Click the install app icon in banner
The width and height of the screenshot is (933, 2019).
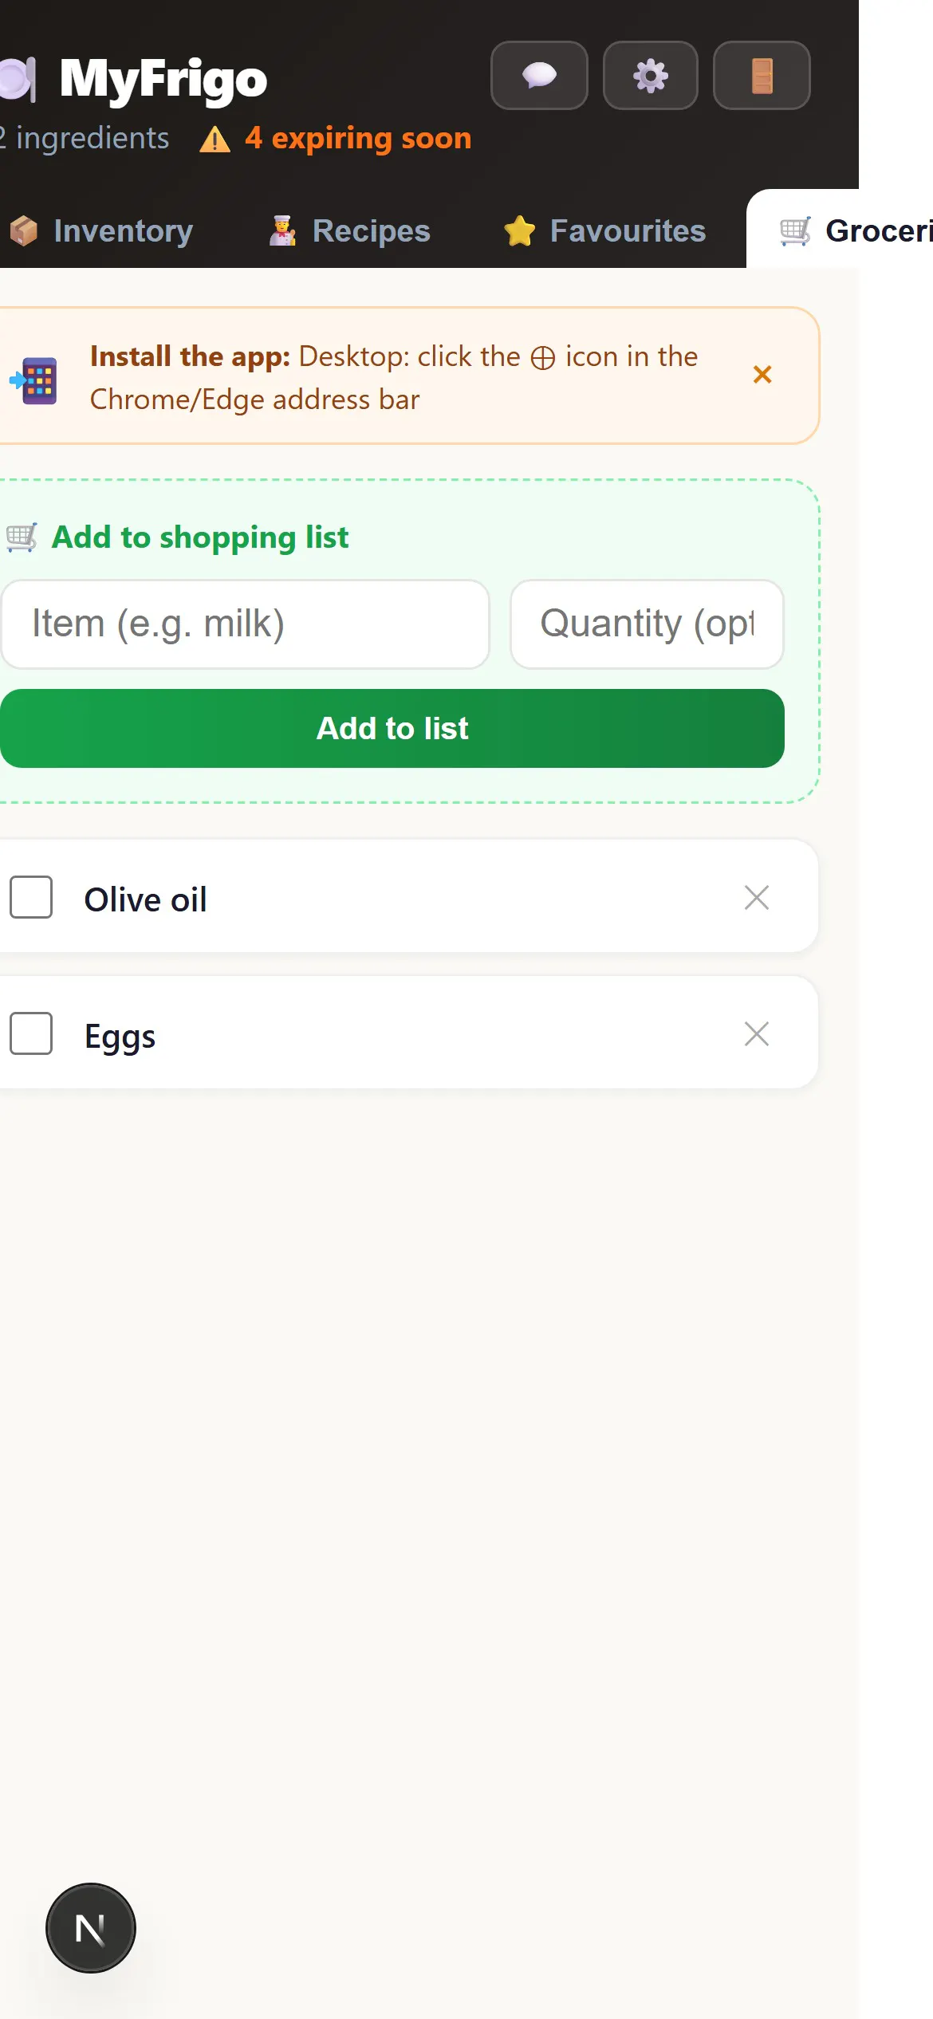[x=34, y=381]
